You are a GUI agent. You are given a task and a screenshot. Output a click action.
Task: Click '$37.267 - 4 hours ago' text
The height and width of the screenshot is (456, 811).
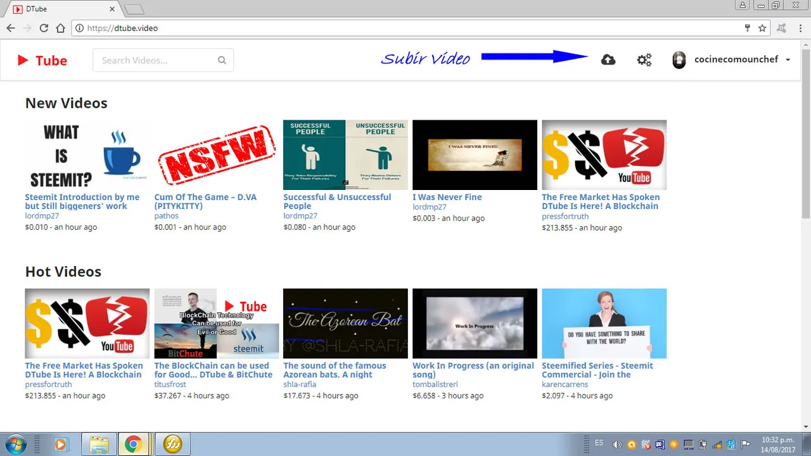point(192,396)
